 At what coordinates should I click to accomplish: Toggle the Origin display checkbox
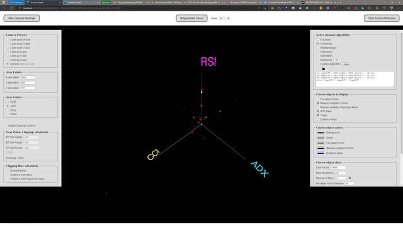(x=318, y=116)
